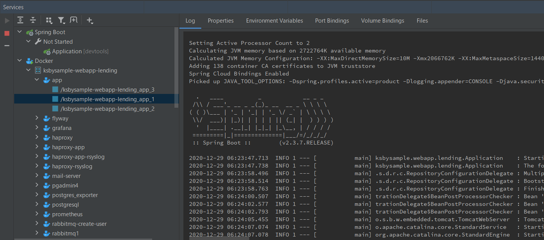Expand the postgresql node

[x=37, y=205]
